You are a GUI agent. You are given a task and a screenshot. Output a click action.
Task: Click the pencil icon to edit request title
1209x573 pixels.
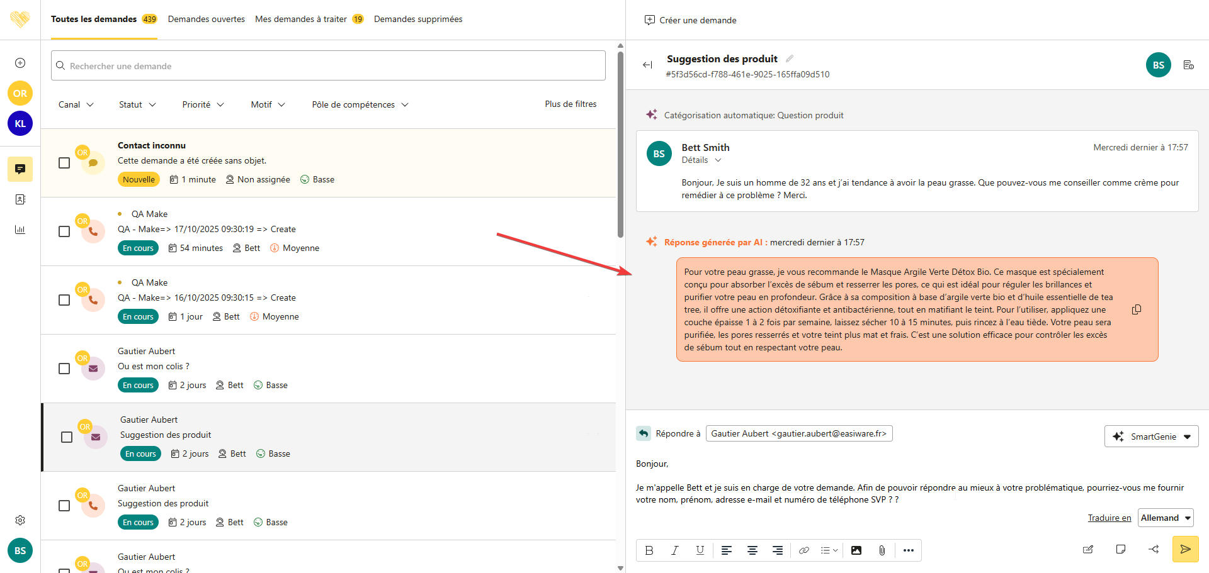[790, 58]
